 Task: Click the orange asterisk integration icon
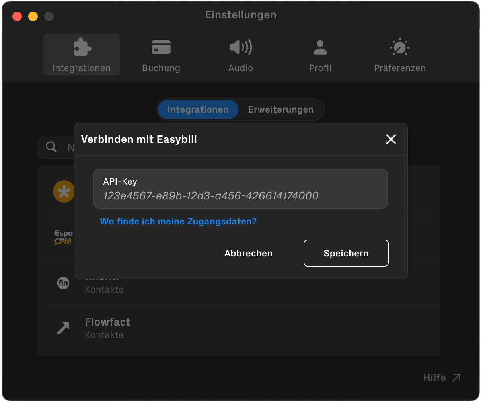pyautogui.click(x=64, y=191)
